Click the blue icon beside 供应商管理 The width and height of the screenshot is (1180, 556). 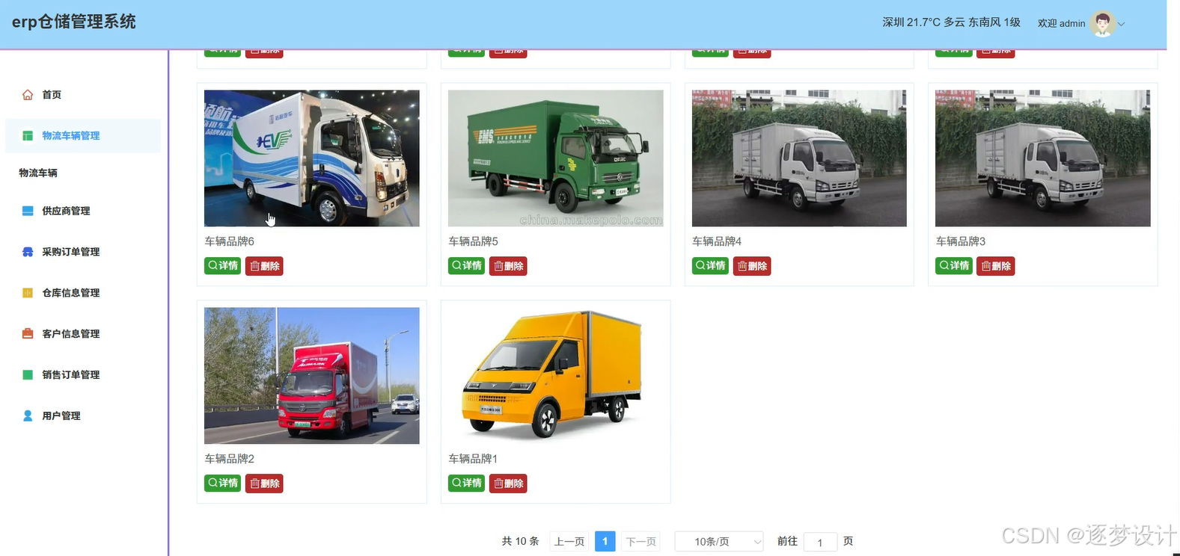28,211
